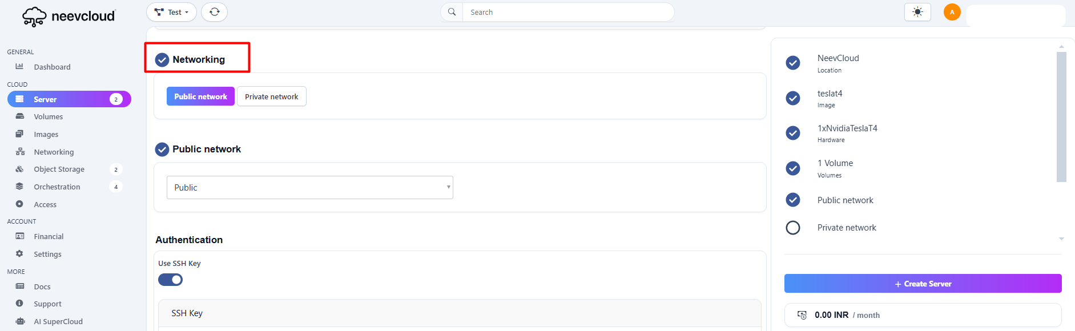Open the Public network dropdown
Viewport: 1075px width, 331px height.
click(309, 188)
